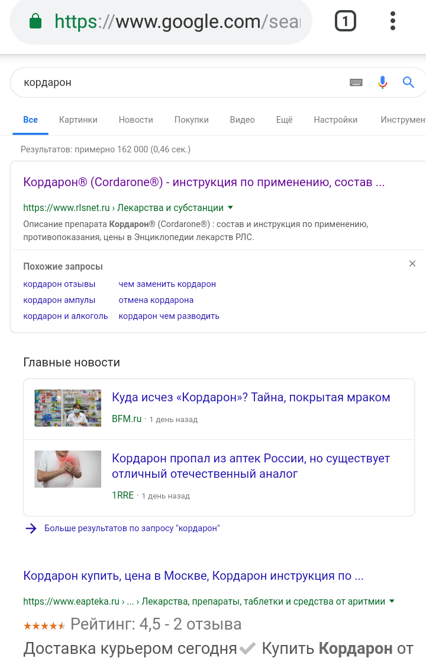Open the three-dot browser menu
This screenshot has height=661, width=426.
tap(392, 21)
